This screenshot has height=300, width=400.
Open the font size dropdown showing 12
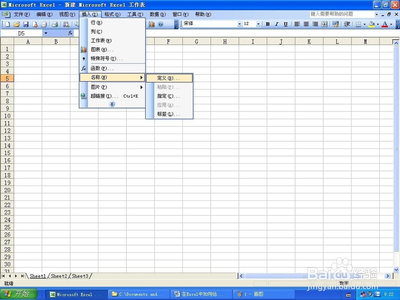click(x=258, y=24)
